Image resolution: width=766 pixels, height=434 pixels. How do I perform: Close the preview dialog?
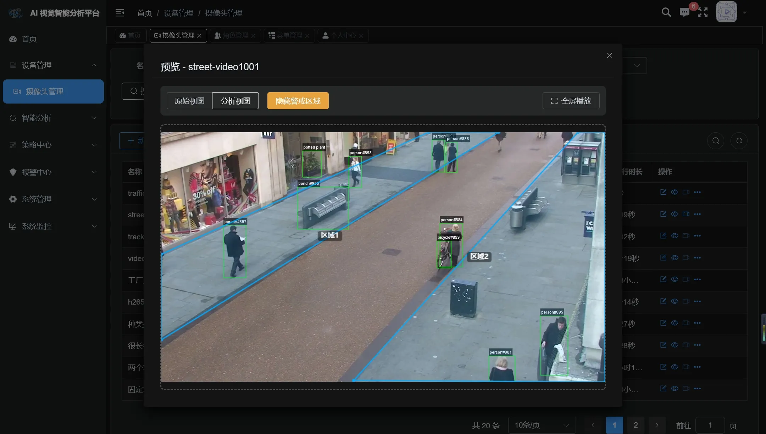point(609,55)
